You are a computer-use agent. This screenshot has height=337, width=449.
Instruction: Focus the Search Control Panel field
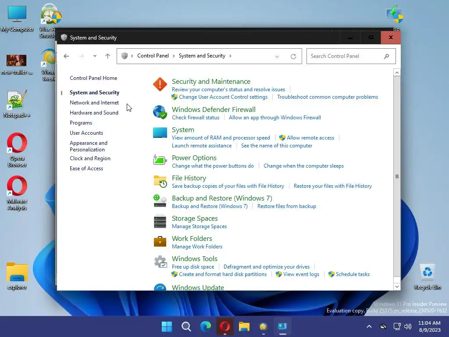(351, 56)
